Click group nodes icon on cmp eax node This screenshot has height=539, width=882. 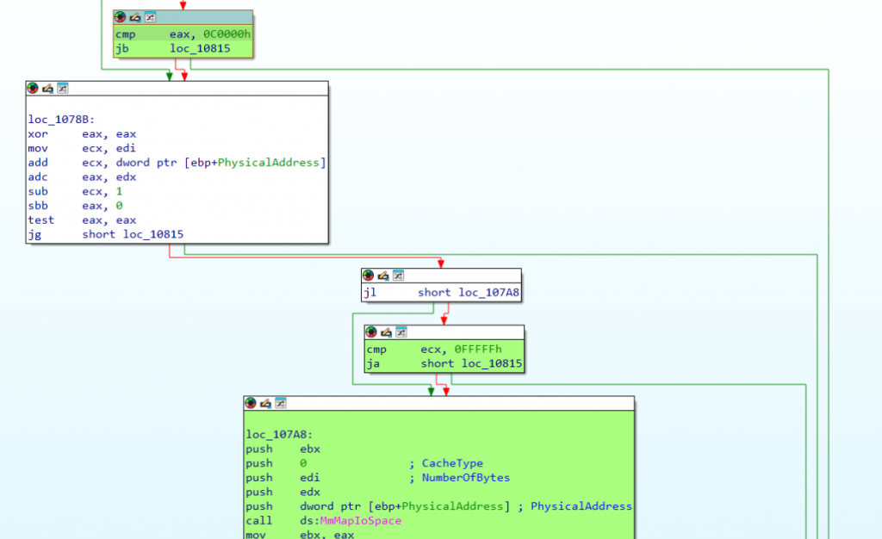[149, 17]
